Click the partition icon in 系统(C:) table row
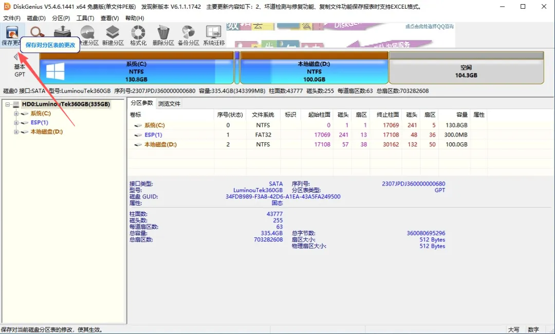The height and width of the screenshot is (334, 555). (138, 125)
